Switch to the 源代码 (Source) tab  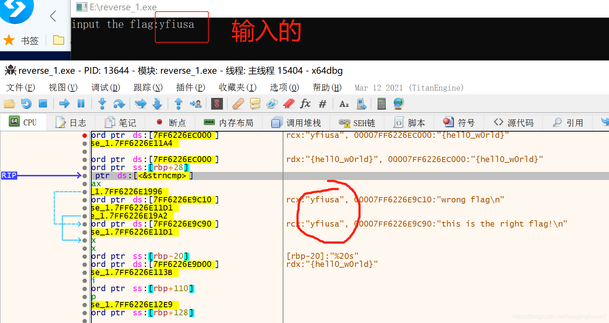[x=513, y=123]
